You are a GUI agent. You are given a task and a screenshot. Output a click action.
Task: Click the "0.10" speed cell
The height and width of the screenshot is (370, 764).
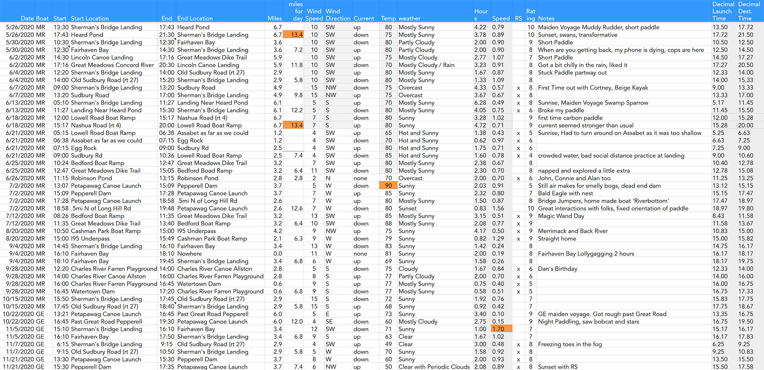(x=498, y=314)
